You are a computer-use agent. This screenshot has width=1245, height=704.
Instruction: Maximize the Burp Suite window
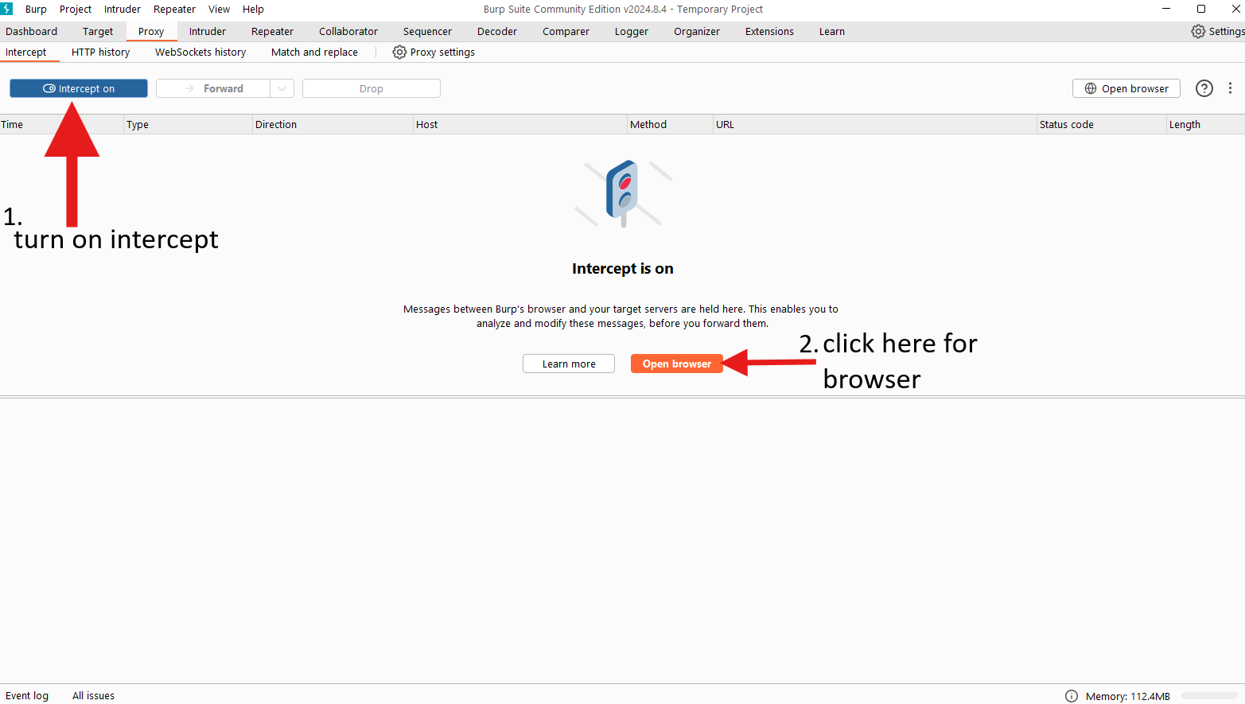(1201, 9)
